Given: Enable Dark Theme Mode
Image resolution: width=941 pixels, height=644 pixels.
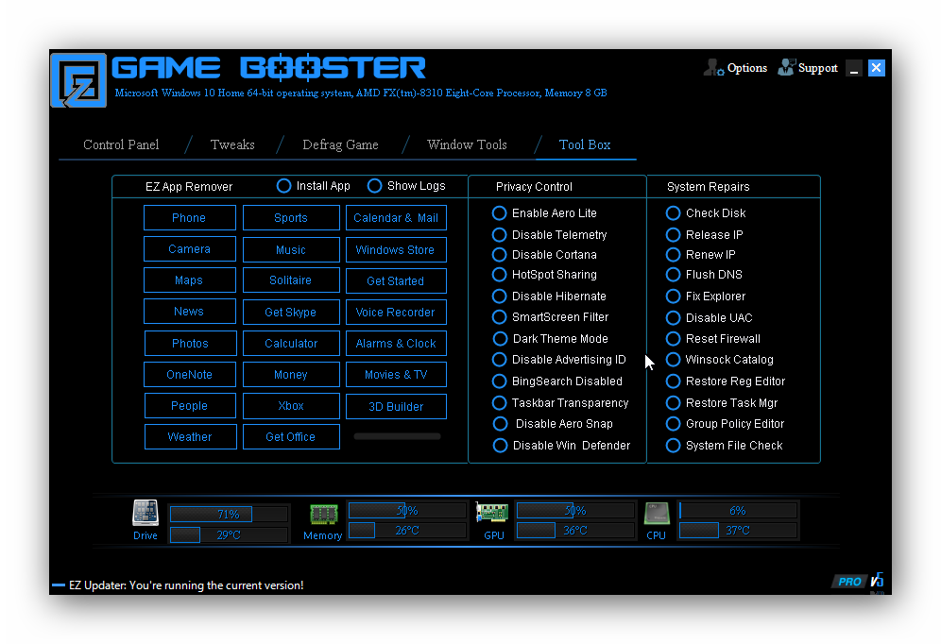Looking at the screenshot, I should point(500,339).
